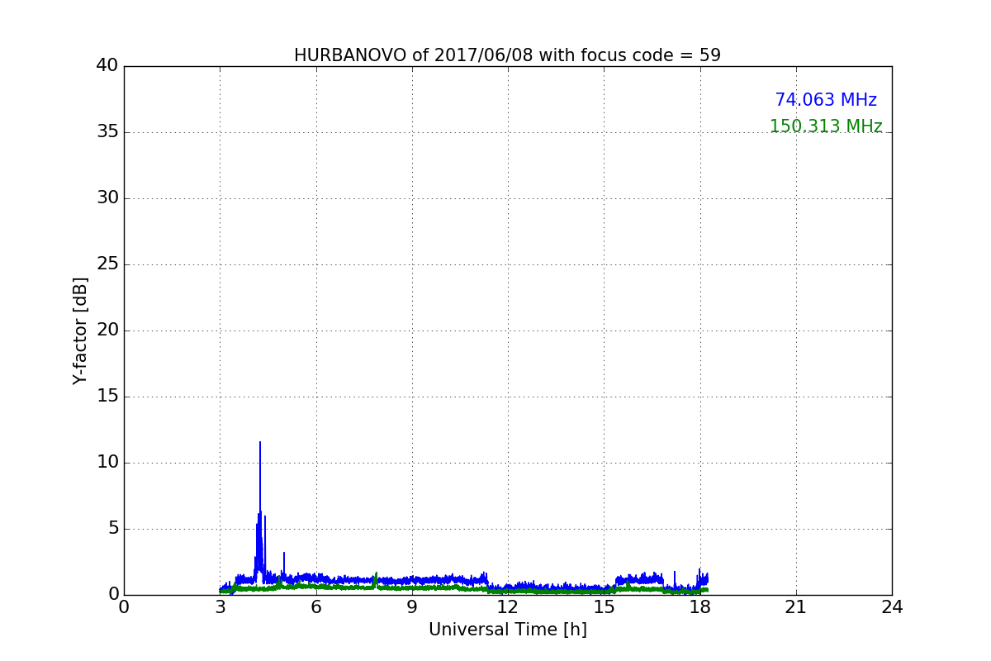Click the x-axis tick label 21

click(x=796, y=607)
